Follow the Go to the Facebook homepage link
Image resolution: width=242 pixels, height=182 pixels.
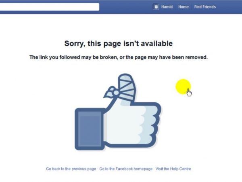click(x=126, y=169)
